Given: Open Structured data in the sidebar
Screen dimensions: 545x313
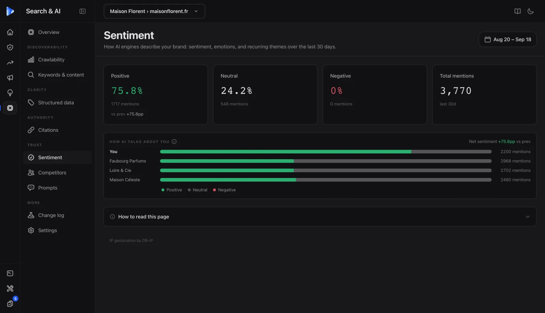Looking at the screenshot, I should click(x=58, y=103).
